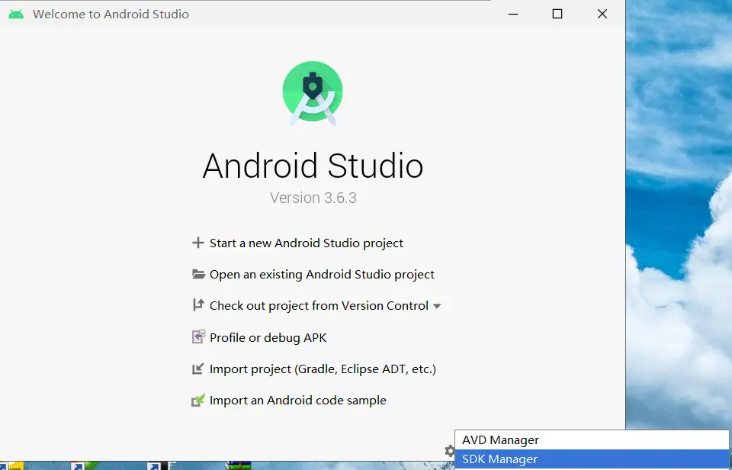The width and height of the screenshot is (732, 470).
Task: Select AVD Manager from the popup menu
Action: (x=592, y=440)
